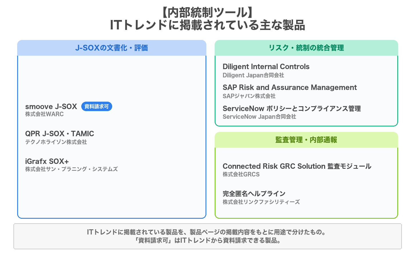Viewport: 415px width, 257px height.
Task: Select the iGrafx SOX+ product name
Action: pyautogui.click(x=47, y=161)
